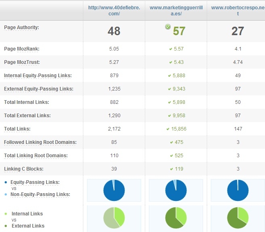265x232 pixels.
Task: Click the Page MozTrust label
Action: [x=22, y=62]
